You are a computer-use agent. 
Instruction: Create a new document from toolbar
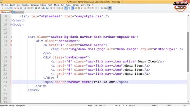pyautogui.click(x=2, y=8)
